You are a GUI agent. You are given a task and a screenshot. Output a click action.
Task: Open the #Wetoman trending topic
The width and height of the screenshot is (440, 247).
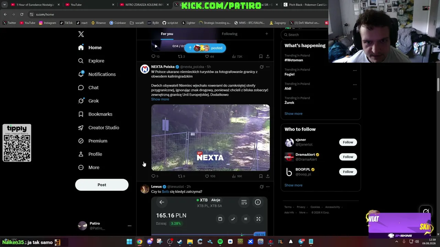click(x=294, y=60)
